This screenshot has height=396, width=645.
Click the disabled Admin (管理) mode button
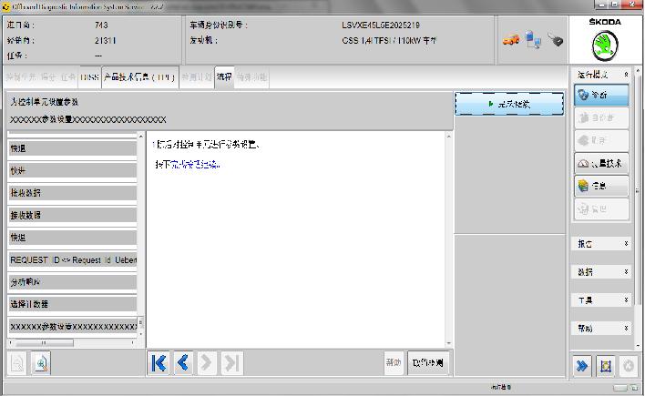pos(601,208)
